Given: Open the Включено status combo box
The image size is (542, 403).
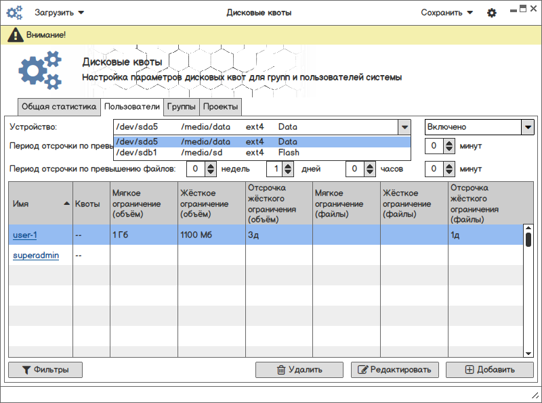Looking at the screenshot, I should (x=480, y=127).
